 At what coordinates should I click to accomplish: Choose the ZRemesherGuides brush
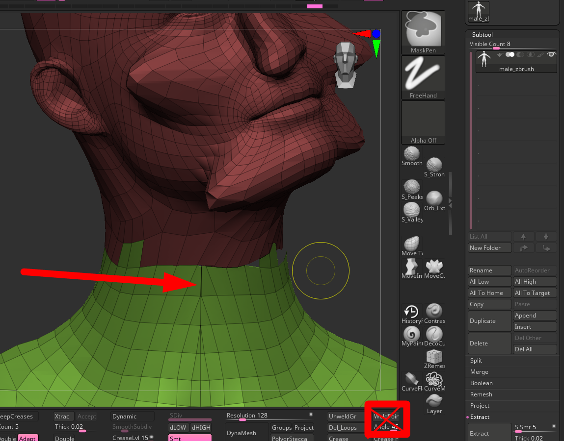click(434, 359)
